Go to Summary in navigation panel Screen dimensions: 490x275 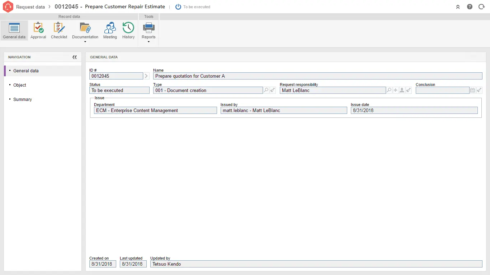[23, 100]
